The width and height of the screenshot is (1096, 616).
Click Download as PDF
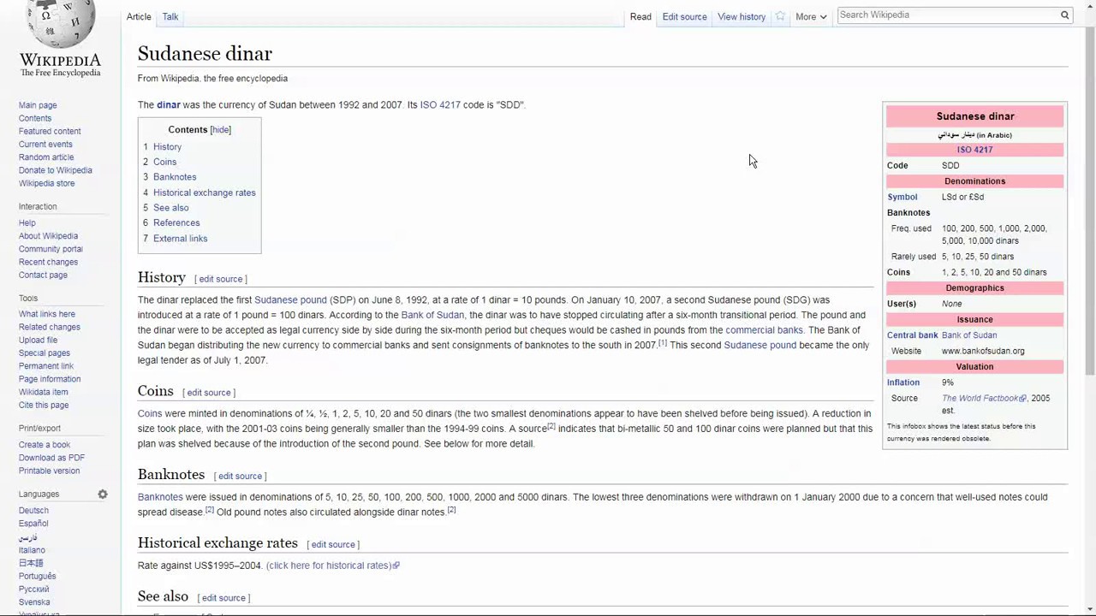[51, 458]
